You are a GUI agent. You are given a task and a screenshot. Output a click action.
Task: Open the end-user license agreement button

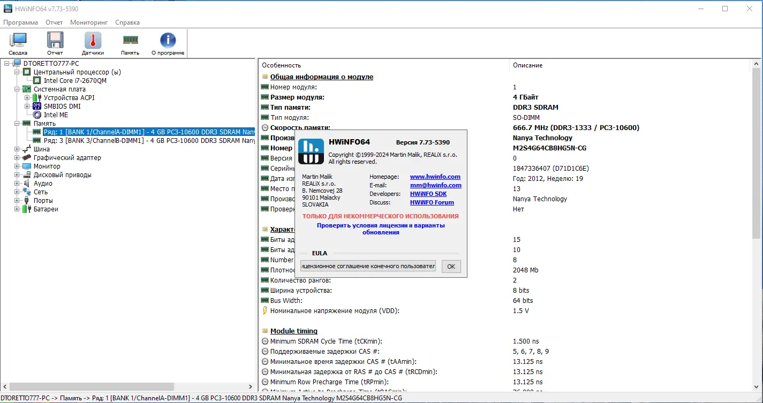point(368,267)
